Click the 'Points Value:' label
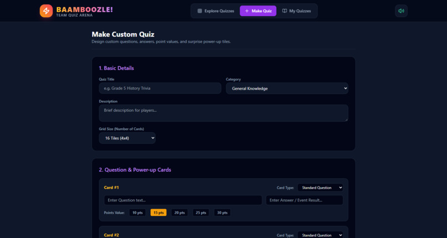The width and height of the screenshot is (447, 238). click(x=114, y=213)
